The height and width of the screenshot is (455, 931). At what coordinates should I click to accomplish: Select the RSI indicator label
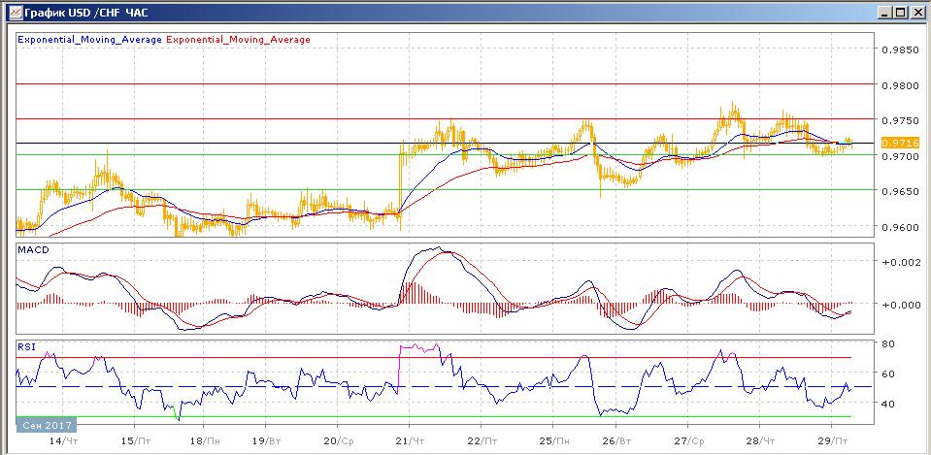click(26, 344)
